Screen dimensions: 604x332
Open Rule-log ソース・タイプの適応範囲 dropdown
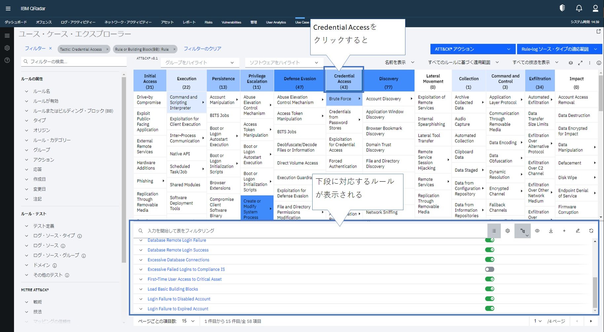(559, 49)
